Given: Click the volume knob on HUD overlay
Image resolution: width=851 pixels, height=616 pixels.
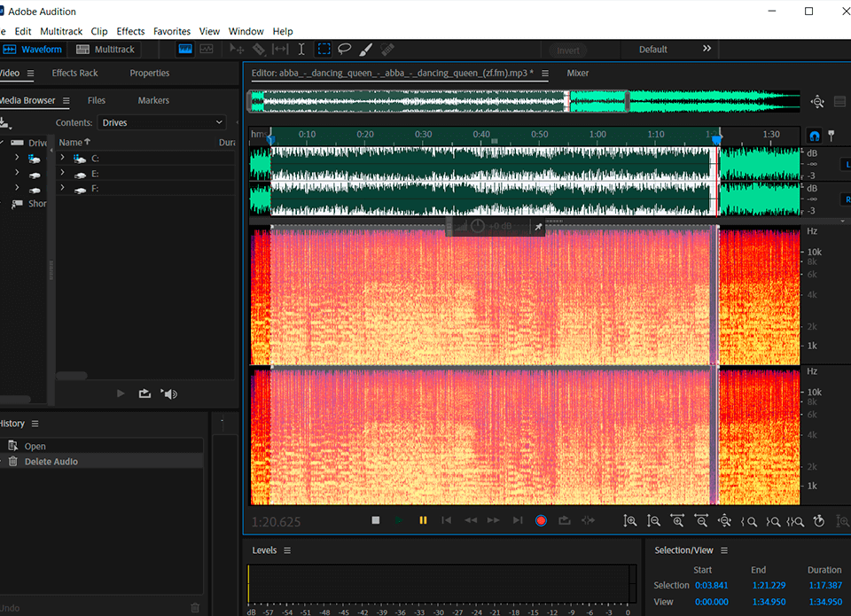Looking at the screenshot, I should click(x=478, y=227).
